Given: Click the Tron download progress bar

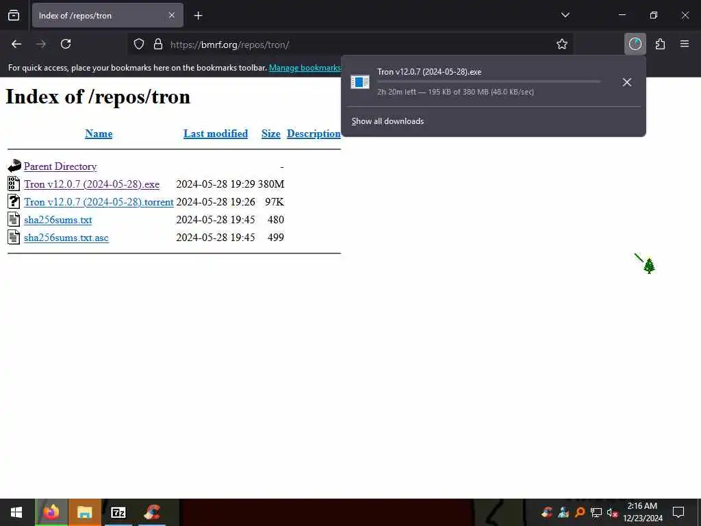Looking at the screenshot, I should coord(489,82).
